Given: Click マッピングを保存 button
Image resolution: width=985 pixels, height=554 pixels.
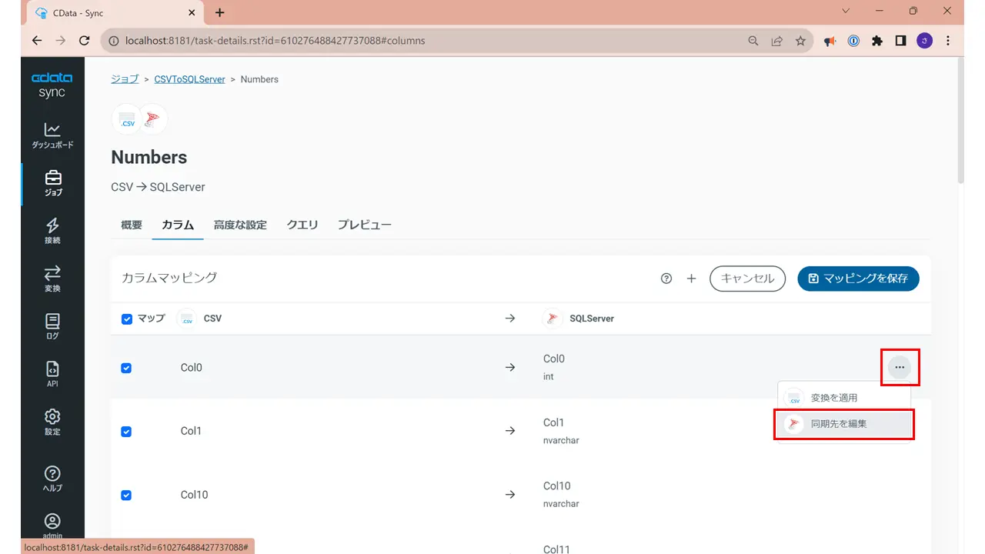Looking at the screenshot, I should 858,279.
